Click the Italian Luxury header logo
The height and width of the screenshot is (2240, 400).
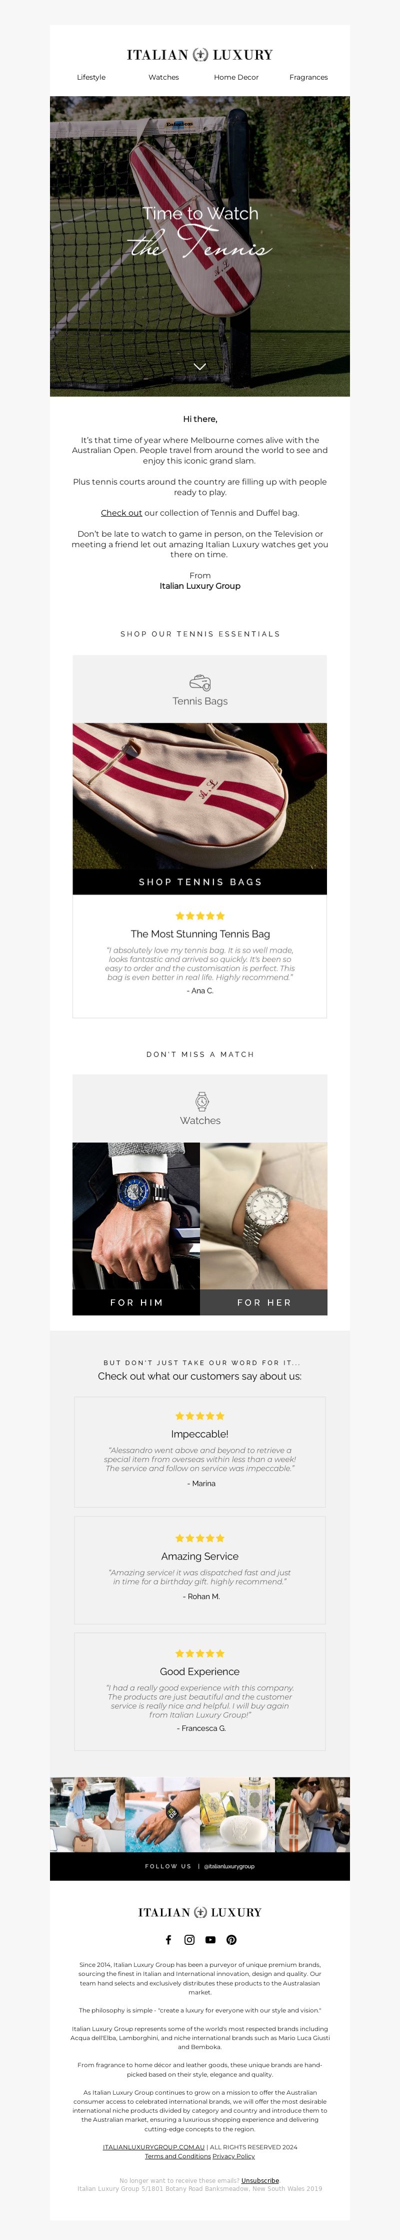pos(199,55)
